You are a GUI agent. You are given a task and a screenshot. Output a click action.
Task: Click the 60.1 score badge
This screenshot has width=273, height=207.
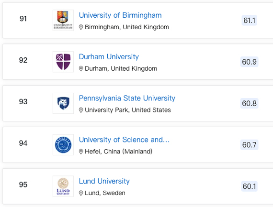click(250, 186)
